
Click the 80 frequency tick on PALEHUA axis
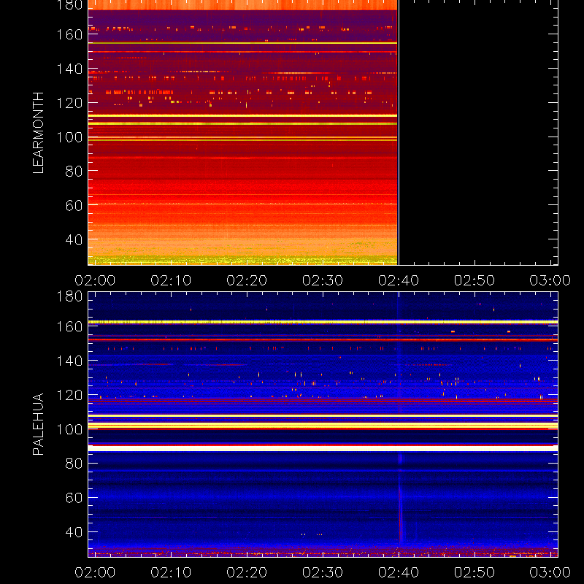(x=74, y=464)
